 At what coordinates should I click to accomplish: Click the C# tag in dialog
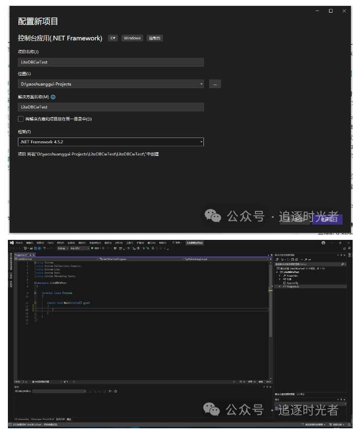coord(113,38)
